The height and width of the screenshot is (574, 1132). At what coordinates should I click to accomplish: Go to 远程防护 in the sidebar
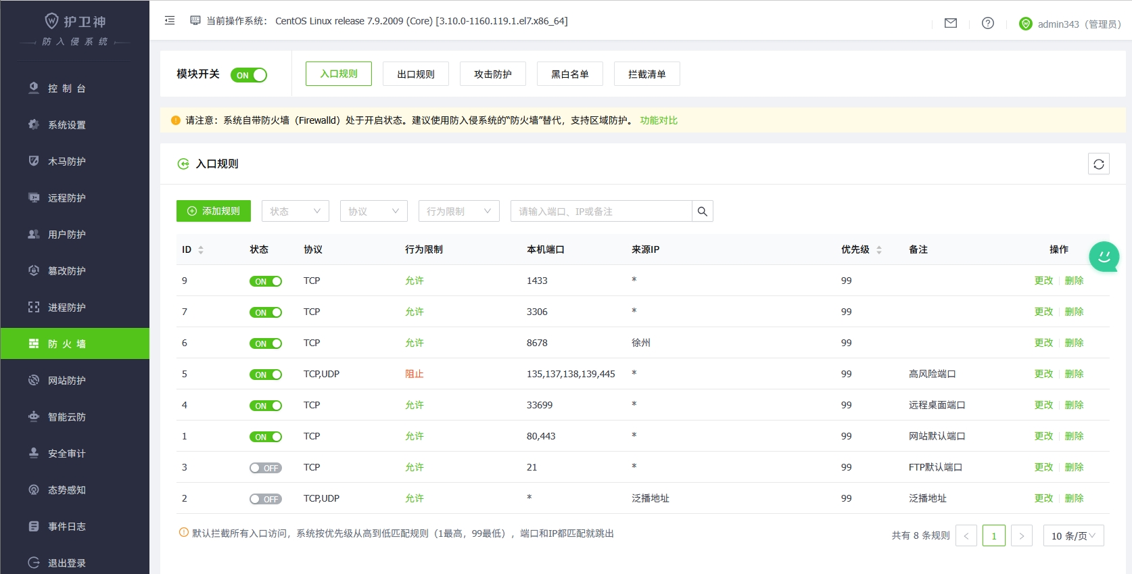(x=75, y=198)
